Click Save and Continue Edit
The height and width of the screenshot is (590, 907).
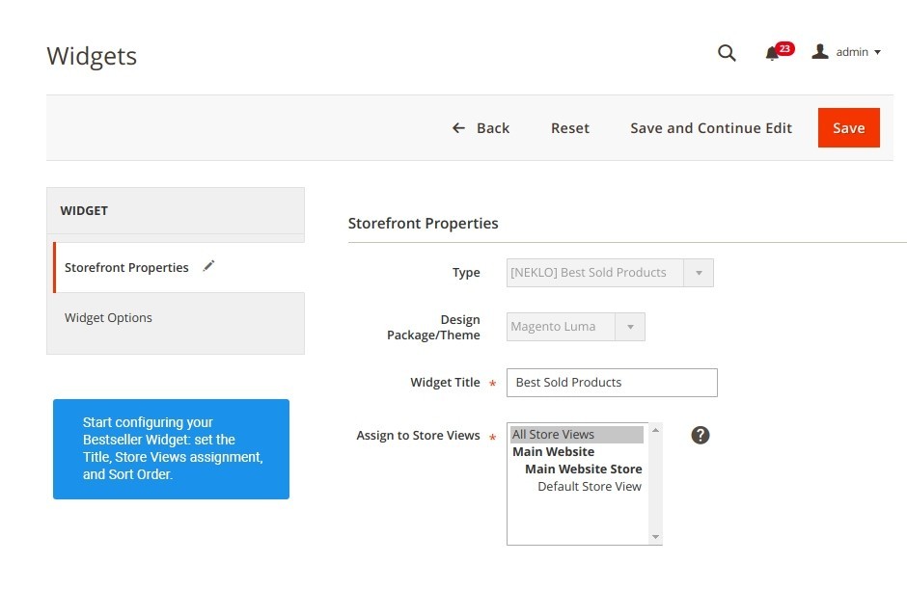point(711,127)
